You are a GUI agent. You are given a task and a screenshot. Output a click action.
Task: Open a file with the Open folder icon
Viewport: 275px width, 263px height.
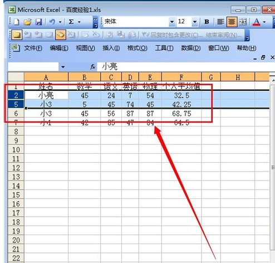tap(28, 22)
